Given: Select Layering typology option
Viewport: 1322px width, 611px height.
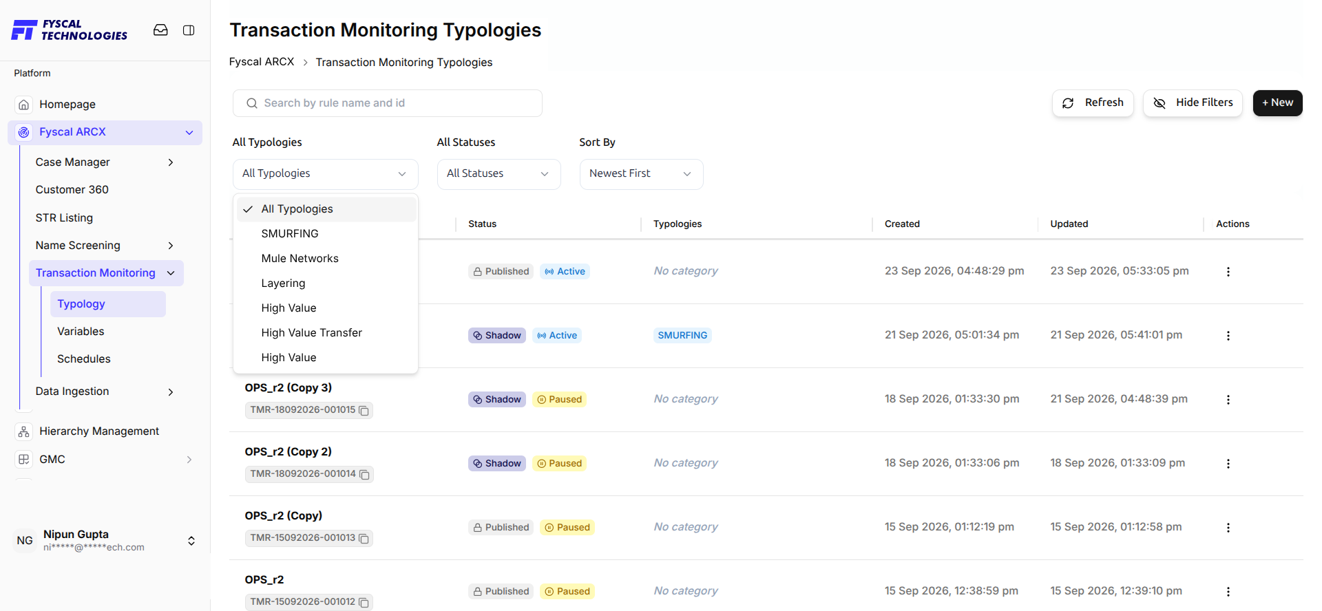Looking at the screenshot, I should (326, 283).
